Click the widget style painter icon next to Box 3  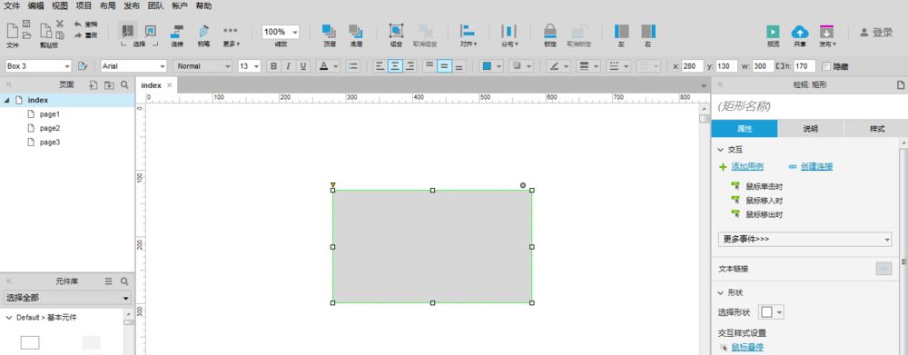point(83,66)
